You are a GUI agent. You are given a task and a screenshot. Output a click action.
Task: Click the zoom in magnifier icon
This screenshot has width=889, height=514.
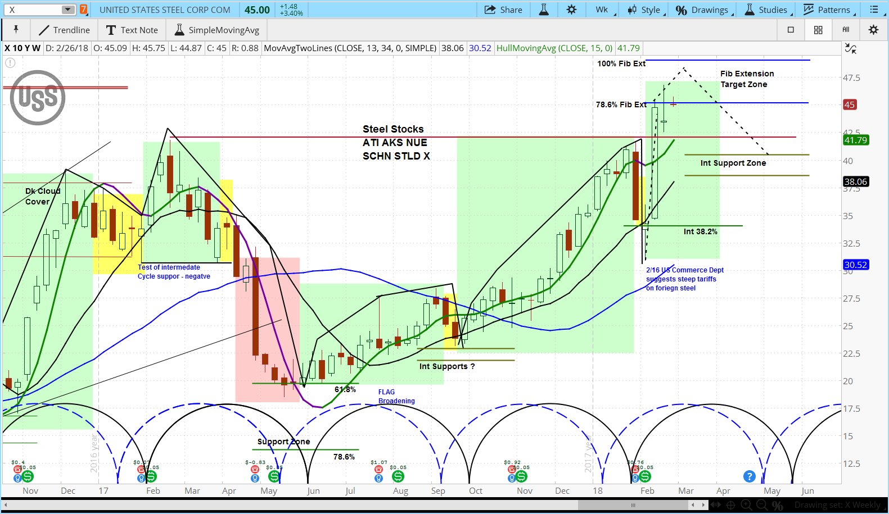tap(746, 505)
